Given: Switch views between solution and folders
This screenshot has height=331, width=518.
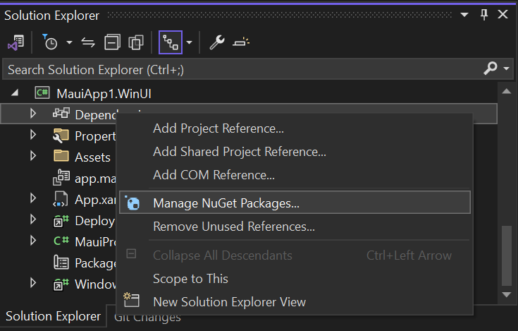Looking at the screenshot, I should 16,42.
